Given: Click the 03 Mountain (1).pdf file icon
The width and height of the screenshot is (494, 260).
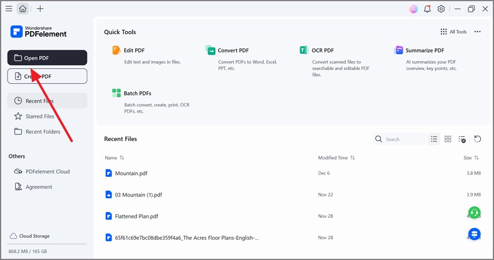Looking at the screenshot, I should (x=108, y=195).
